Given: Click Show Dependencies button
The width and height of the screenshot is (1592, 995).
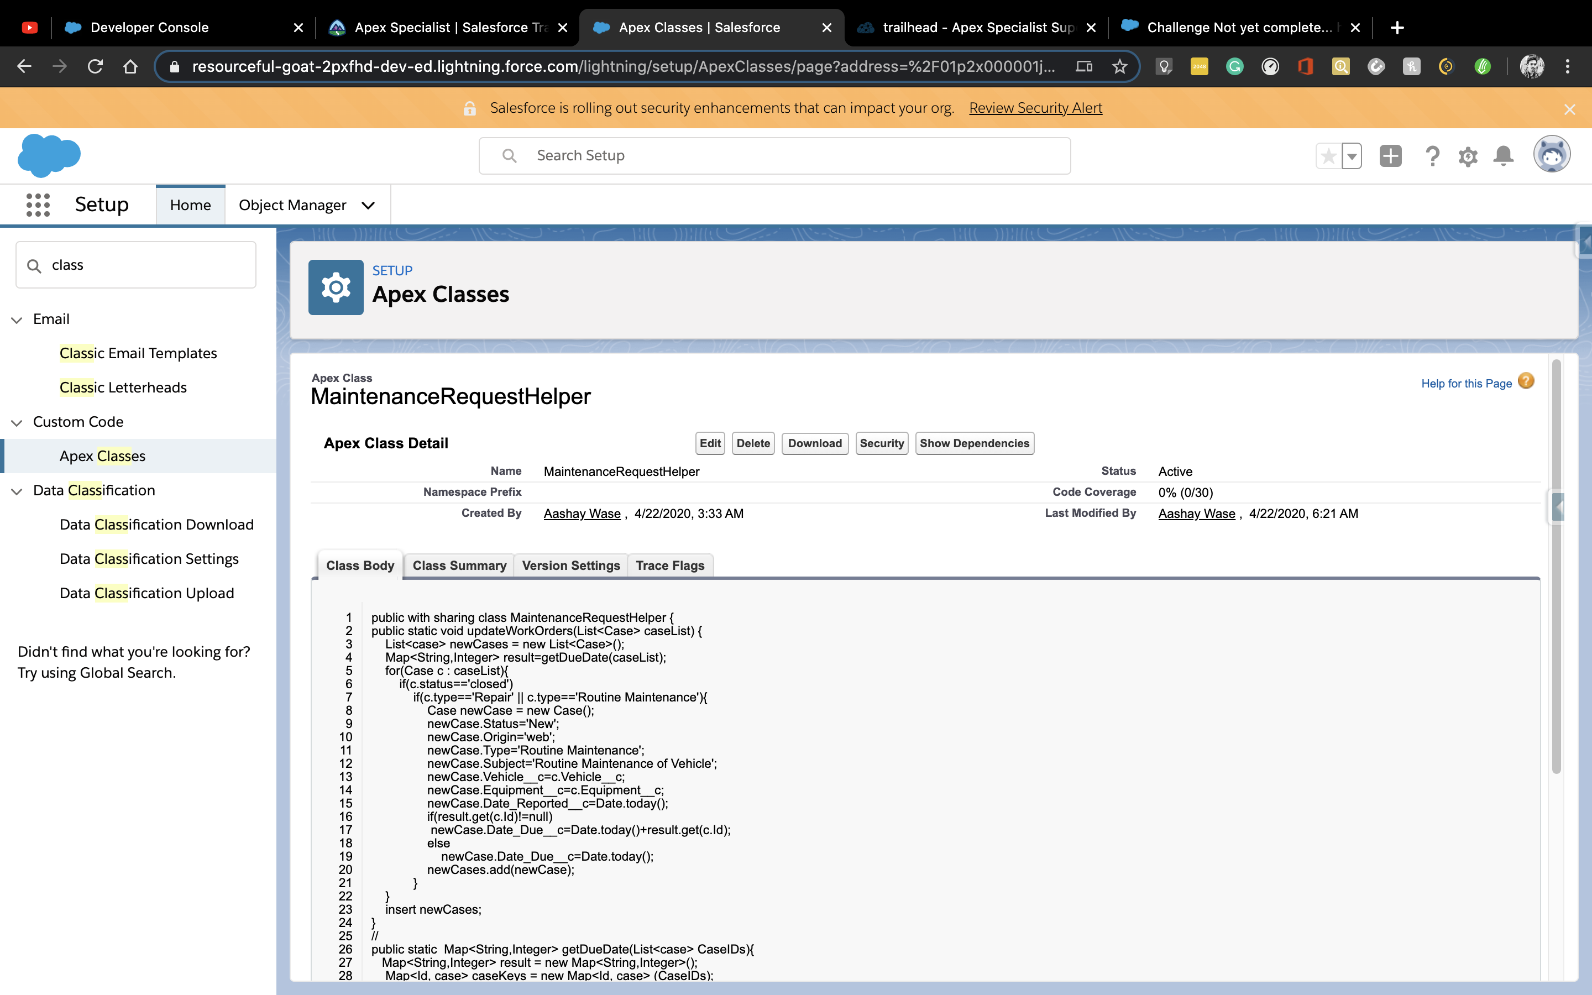Looking at the screenshot, I should point(975,443).
